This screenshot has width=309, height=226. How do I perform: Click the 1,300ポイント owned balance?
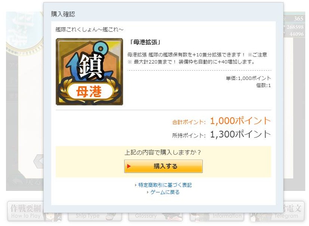[241, 134]
